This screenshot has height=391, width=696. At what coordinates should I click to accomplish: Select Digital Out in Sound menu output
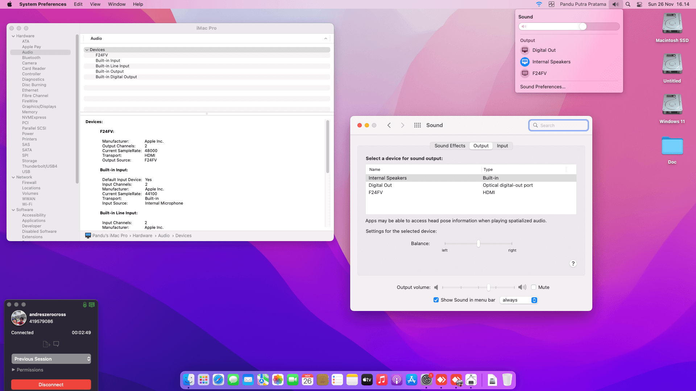(x=569, y=50)
